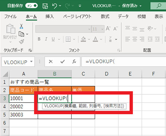Viewport: 166px width, 136px height.
Task: Click the Save icon in title bar
Action: pos(45,6)
